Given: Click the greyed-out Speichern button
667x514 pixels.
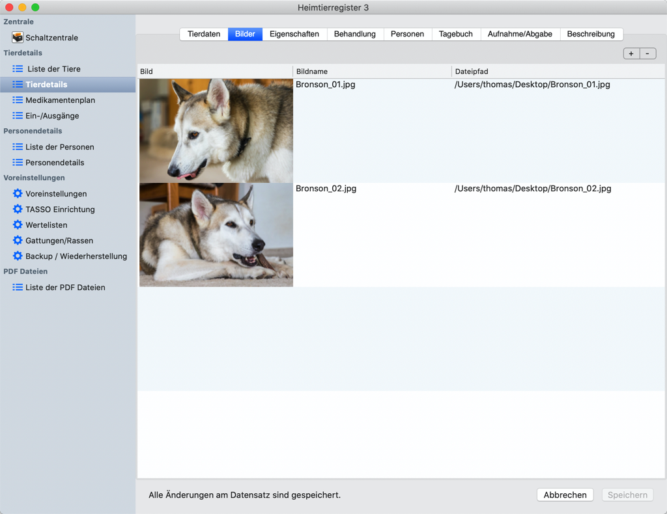Looking at the screenshot, I should tap(627, 495).
